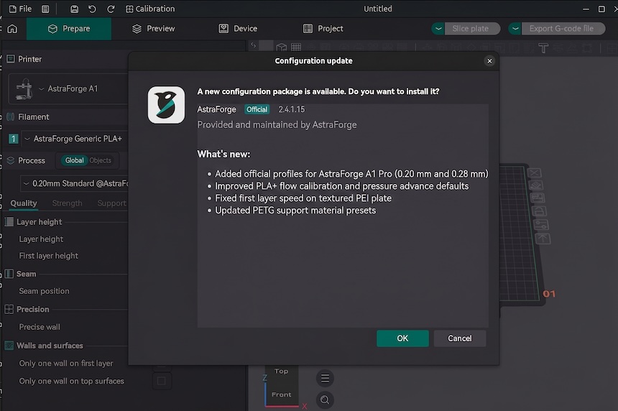
Task: Open the Export G-code dropdown arrow
Action: point(515,29)
